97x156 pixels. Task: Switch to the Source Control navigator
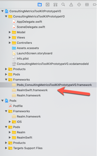click(x=48, y=4)
